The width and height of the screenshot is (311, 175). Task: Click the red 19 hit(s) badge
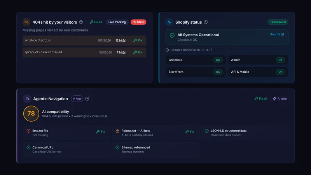tap(138, 22)
